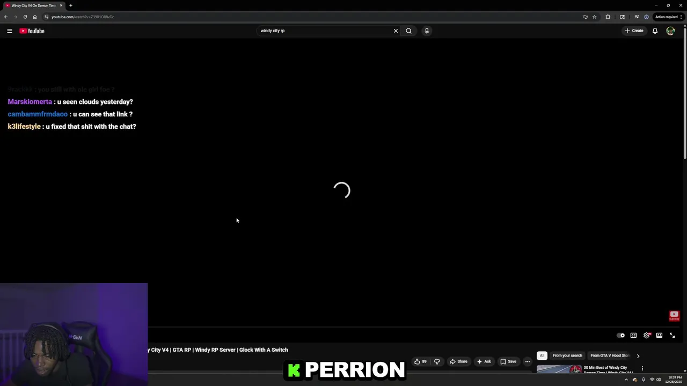Show hidden system tray icons
687x386 pixels.
[x=626, y=380]
